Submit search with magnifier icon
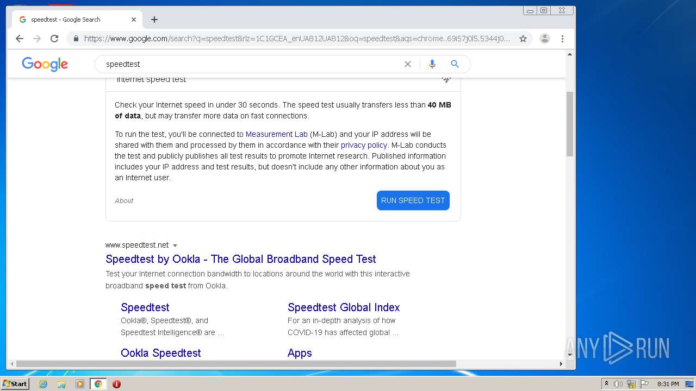 point(455,64)
